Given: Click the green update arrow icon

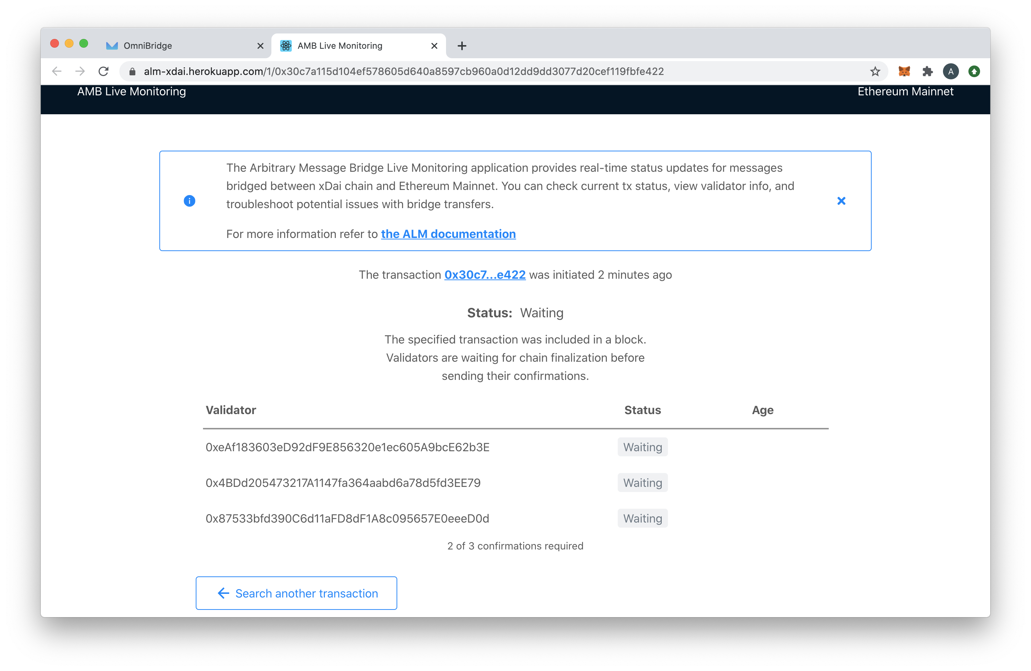Looking at the screenshot, I should (974, 71).
